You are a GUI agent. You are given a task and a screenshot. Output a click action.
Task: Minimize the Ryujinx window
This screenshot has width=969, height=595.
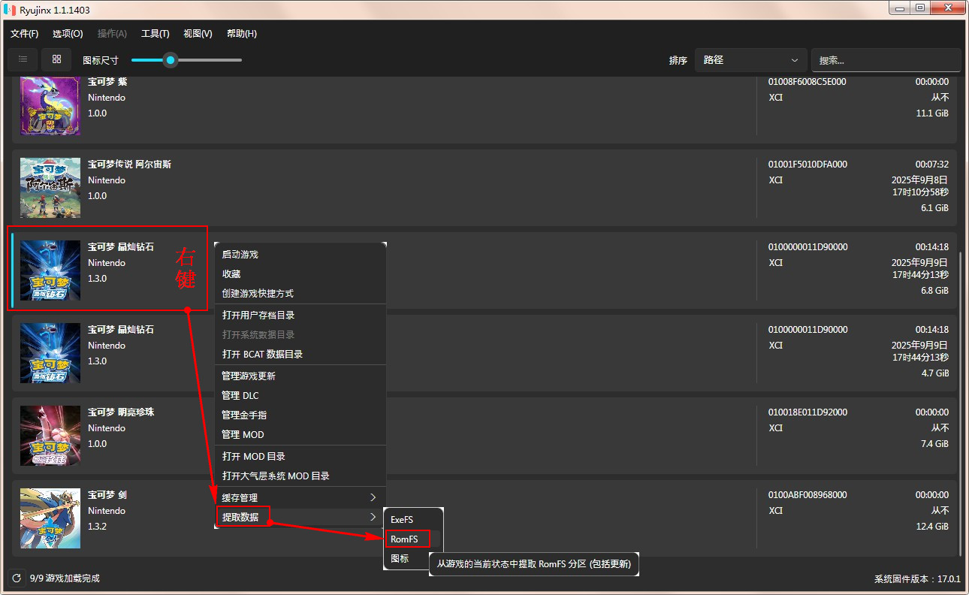(901, 8)
